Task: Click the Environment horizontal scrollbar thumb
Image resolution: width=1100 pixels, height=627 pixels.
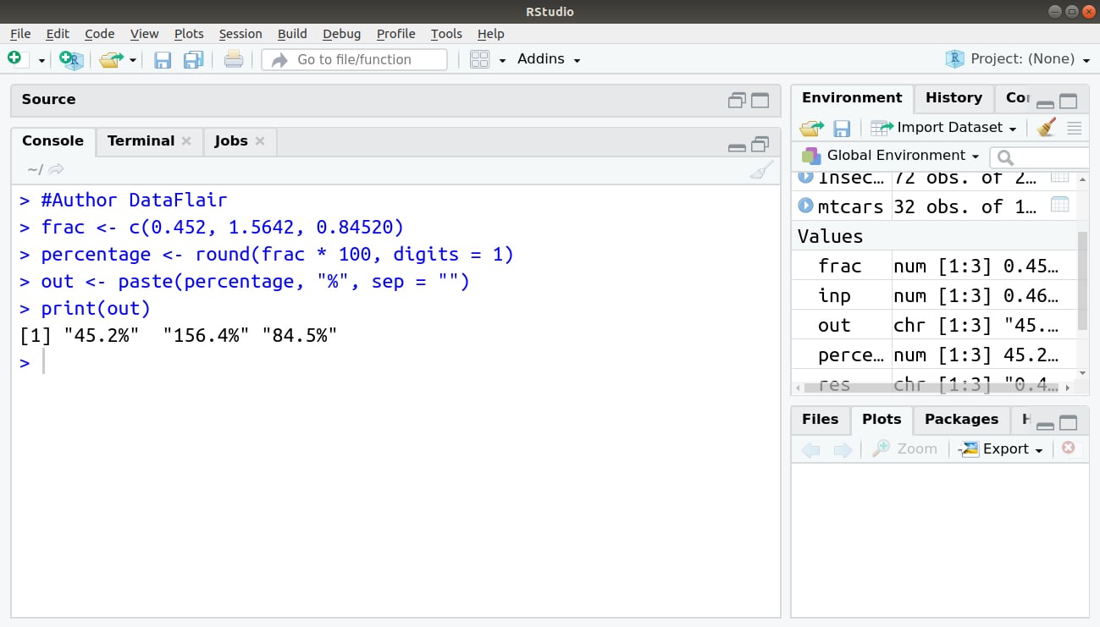Action: point(931,388)
